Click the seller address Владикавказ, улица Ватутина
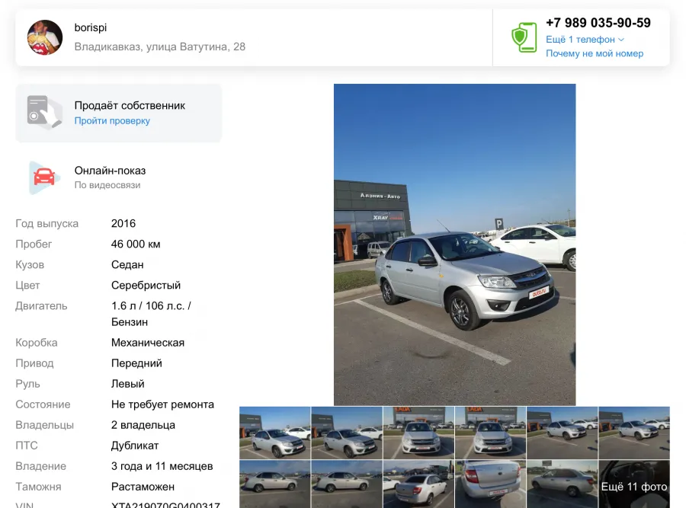This screenshot has height=508, width=686. pyautogui.click(x=160, y=46)
